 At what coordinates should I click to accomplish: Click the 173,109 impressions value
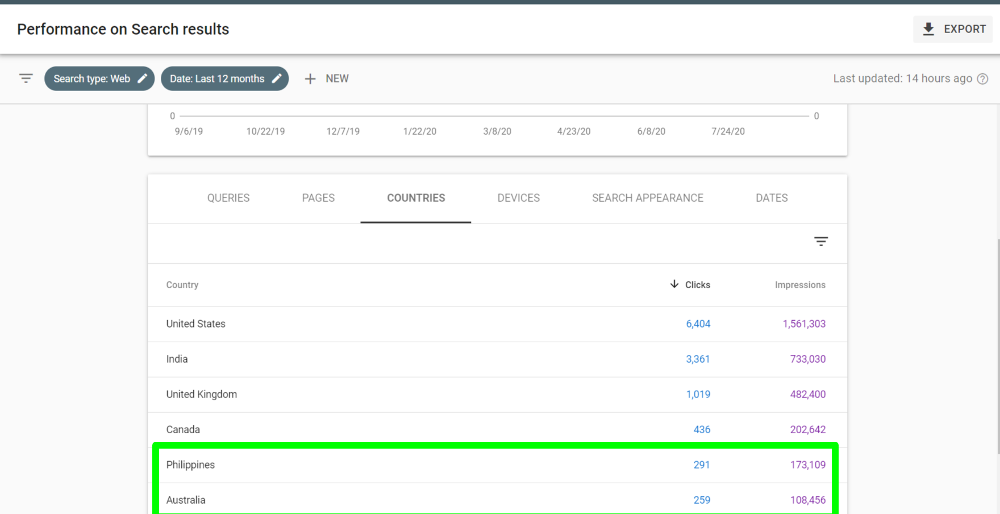coord(808,465)
